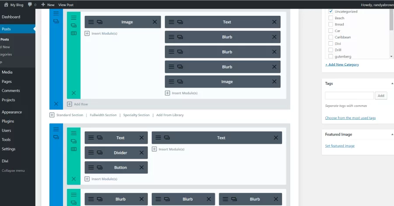The width and height of the screenshot is (394, 206).
Task: Change column structure of row with Image modules
Action: (74, 33)
